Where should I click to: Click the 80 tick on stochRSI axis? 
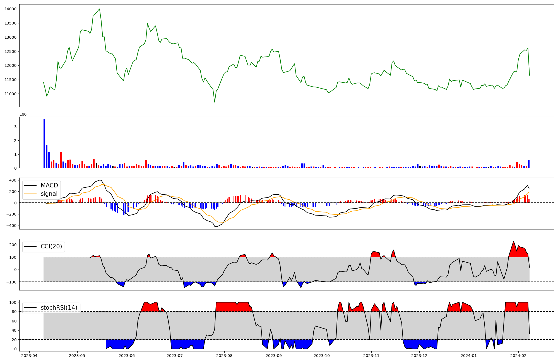click(14, 312)
